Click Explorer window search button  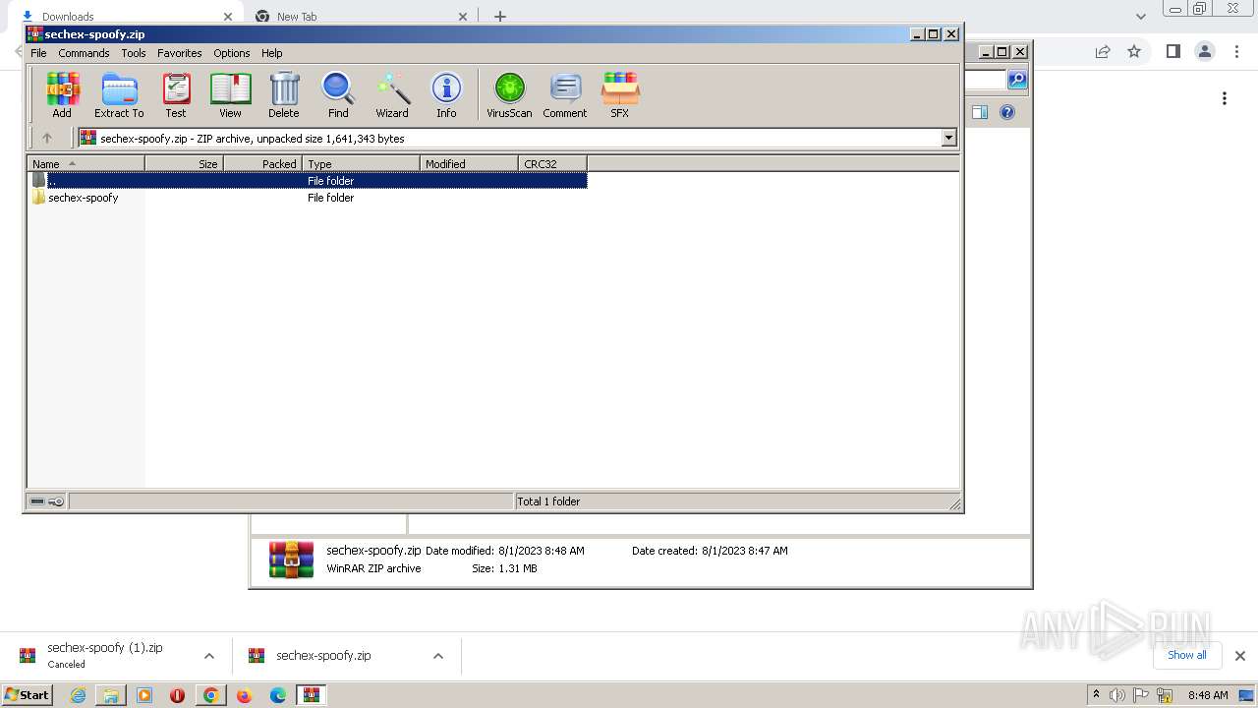point(1018,80)
